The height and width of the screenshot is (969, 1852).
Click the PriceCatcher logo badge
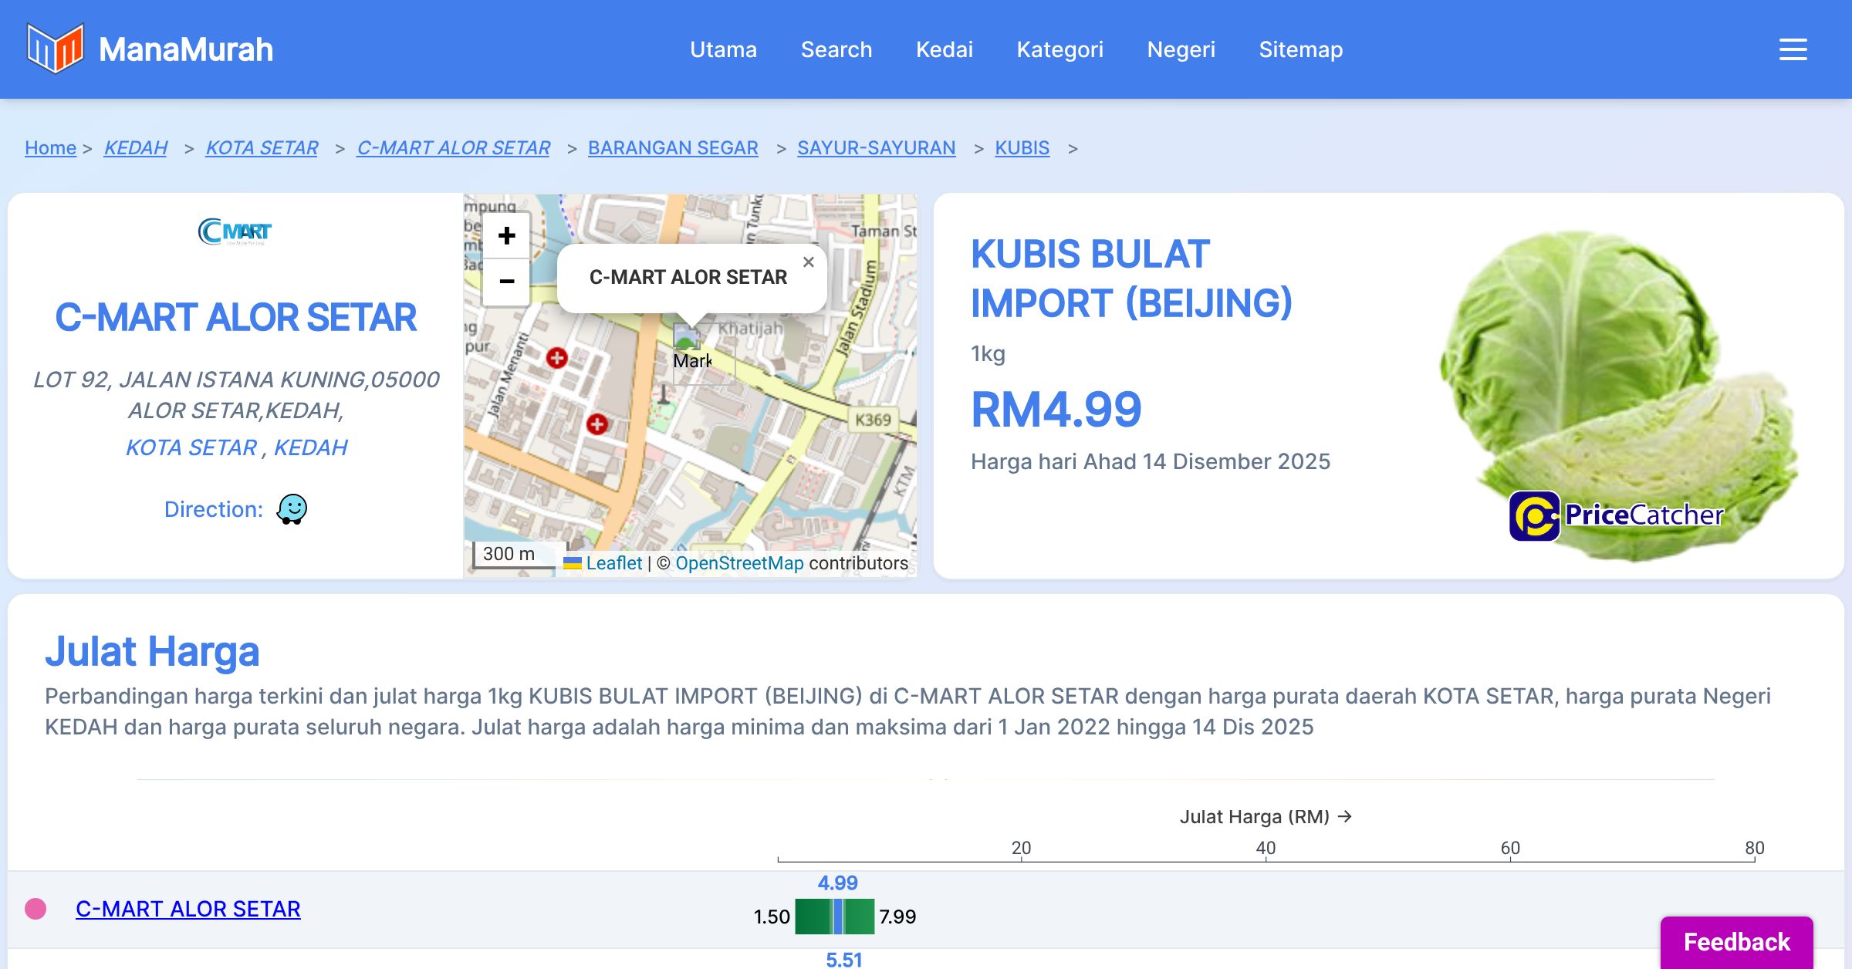[x=1616, y=515]
